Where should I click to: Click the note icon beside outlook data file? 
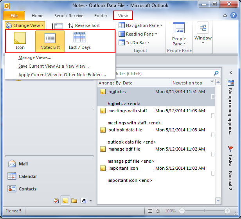pos(103,130)
